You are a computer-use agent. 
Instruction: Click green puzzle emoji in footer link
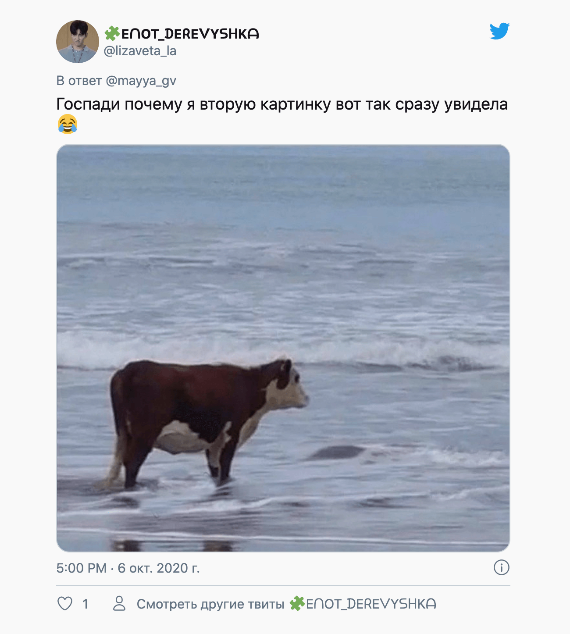[x=297, y=604]
